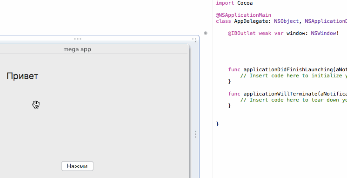This screenshot has width=347, height=178.
Task: Click the @NSApplicationMain attribute line
Action: (243, 15)
